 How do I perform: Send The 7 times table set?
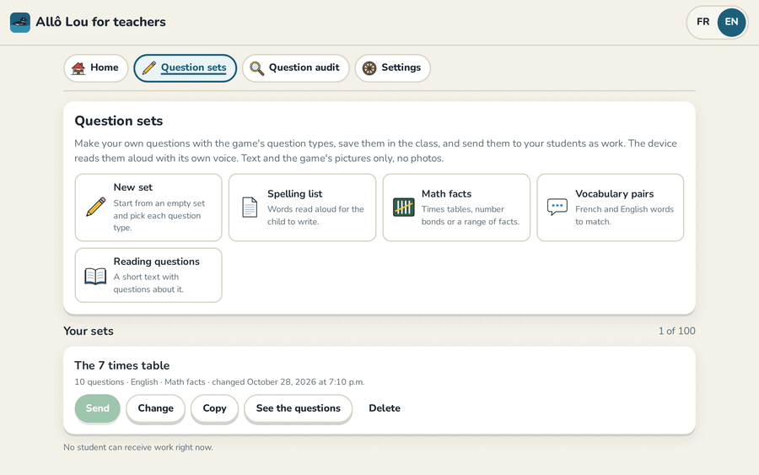[x=97, y=408]
